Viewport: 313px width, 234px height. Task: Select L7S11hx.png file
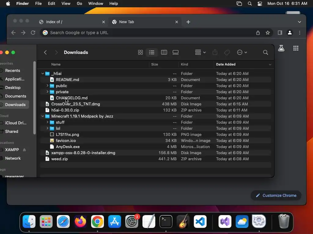coord(155,134)
